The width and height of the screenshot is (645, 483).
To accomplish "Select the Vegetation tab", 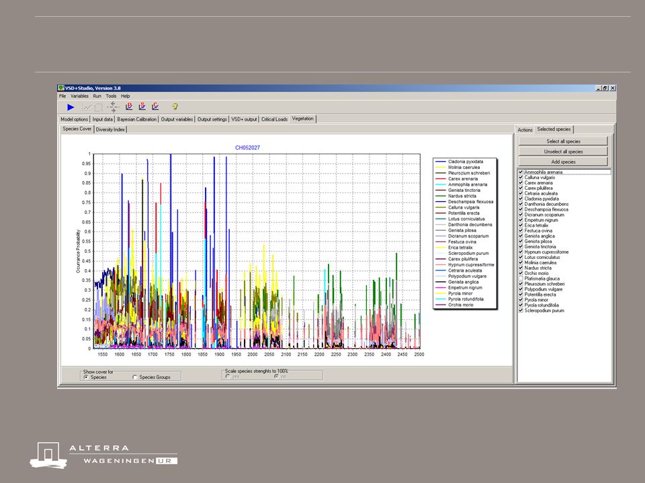I will click(303, 119).
